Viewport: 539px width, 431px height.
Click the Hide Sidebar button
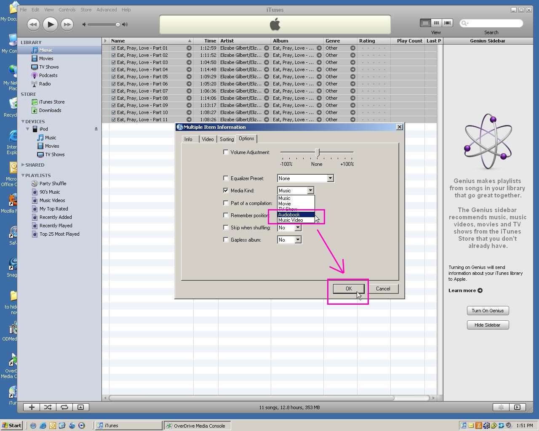(x=488, y=325)
